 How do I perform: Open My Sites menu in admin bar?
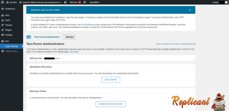11,2
